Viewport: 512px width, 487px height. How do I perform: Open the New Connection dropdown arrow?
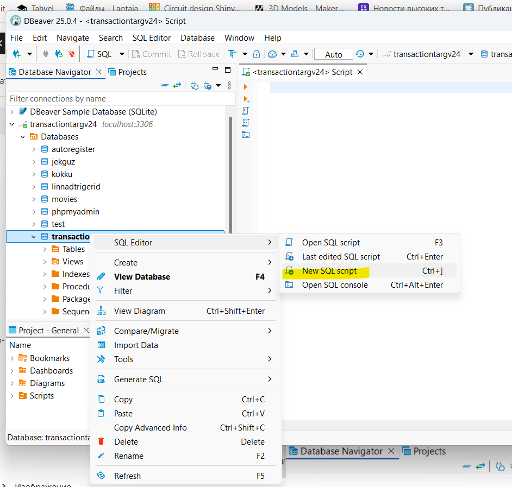(29, 54)
